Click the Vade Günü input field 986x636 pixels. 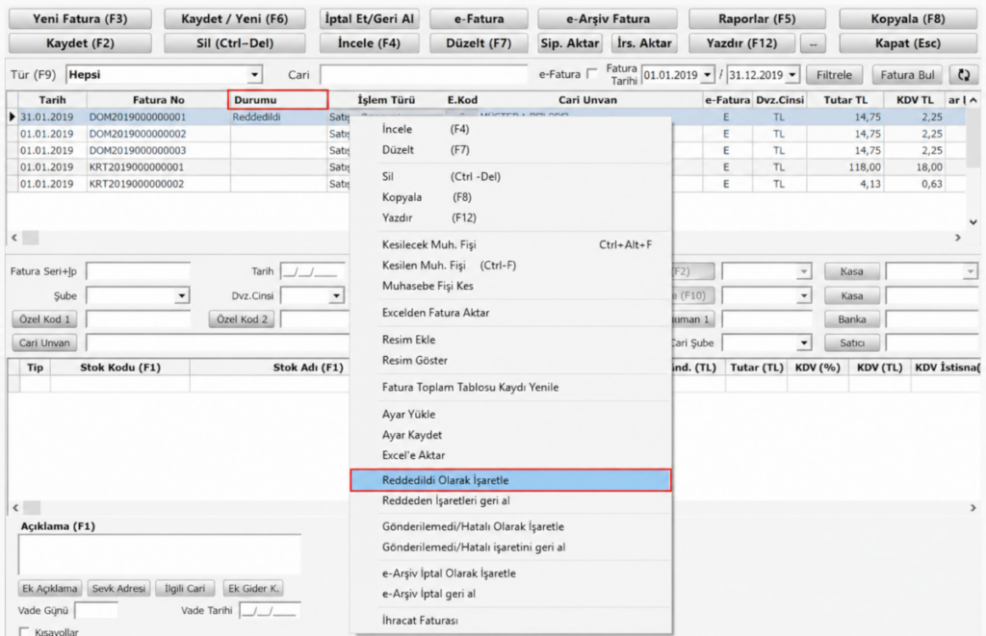[x=96, y=610]
